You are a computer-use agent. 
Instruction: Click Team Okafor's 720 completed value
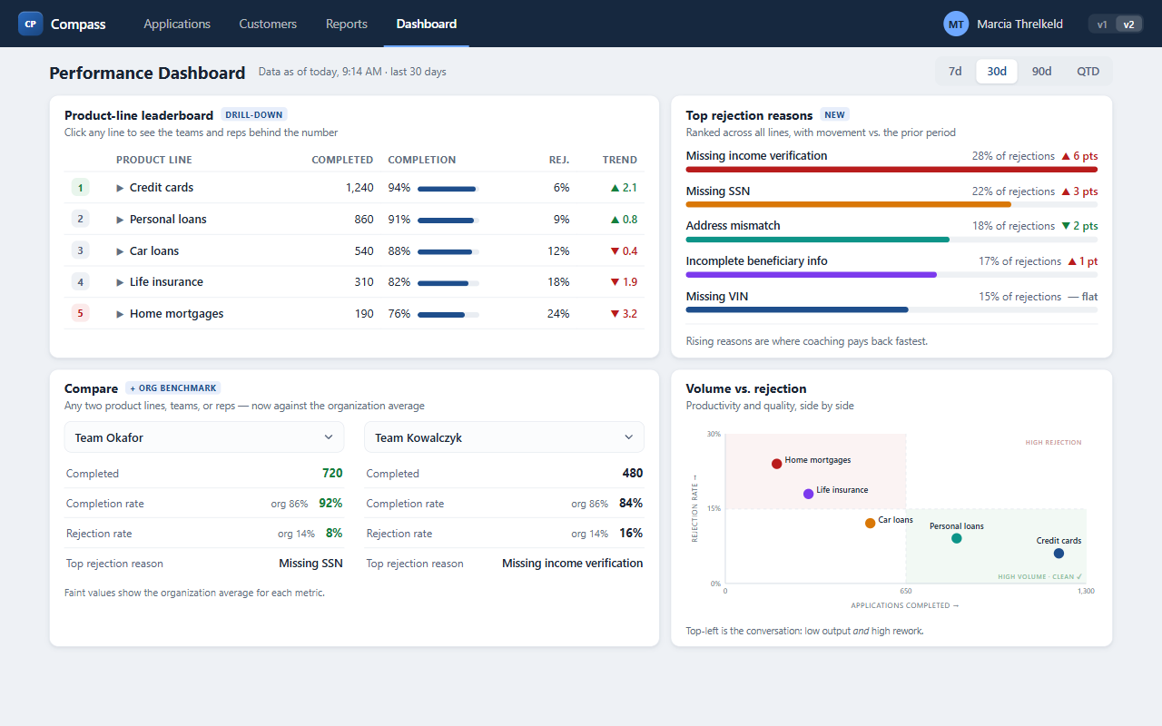tap(332, 473)
